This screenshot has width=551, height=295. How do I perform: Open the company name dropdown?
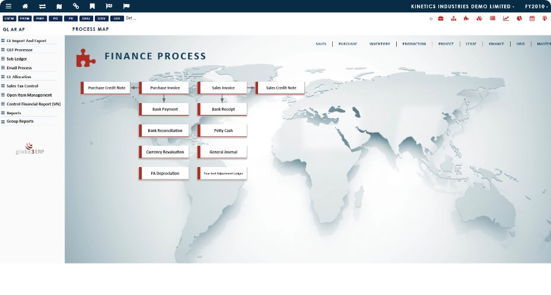pos(463,7)
